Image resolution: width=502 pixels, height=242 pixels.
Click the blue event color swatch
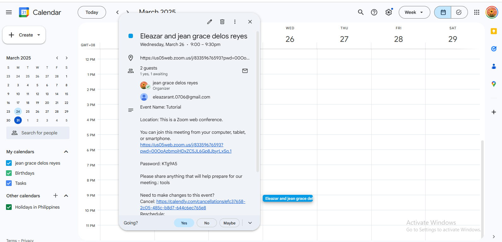coord(131,36)
